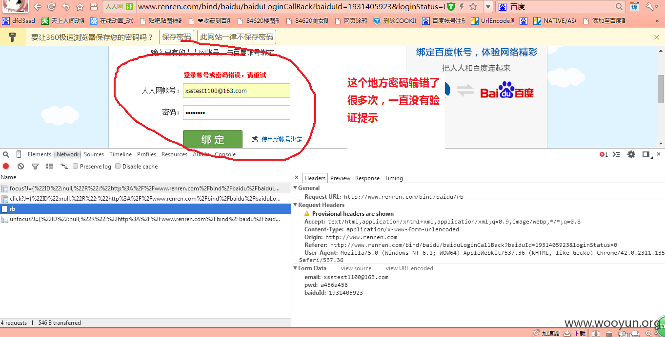Click the clear network log icon

pyautogui.click(x=20, y=167)
